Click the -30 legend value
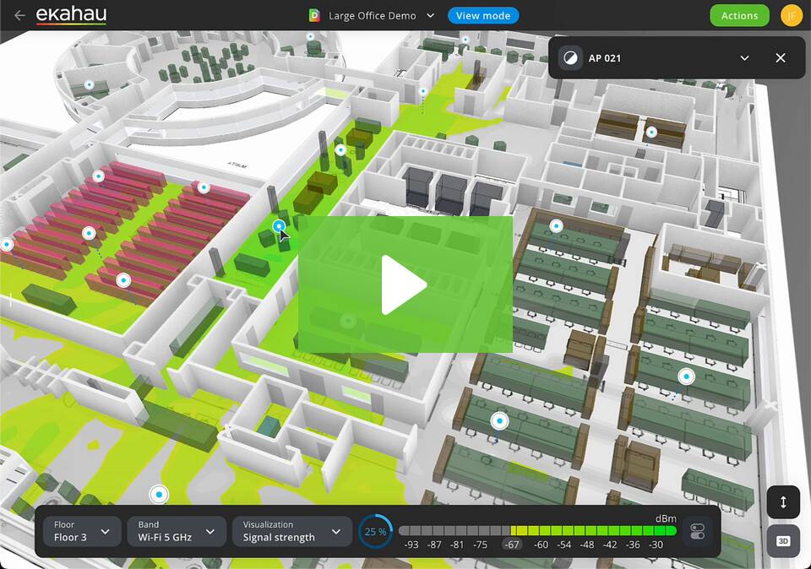The width and height of the screenshot is (811, 569). point(656,545)
